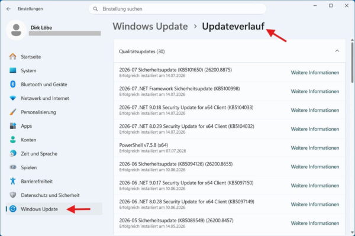
Task: Click the Qualitätsupdates (30) header
Action: pyautogui.click(x=230, y=51)
